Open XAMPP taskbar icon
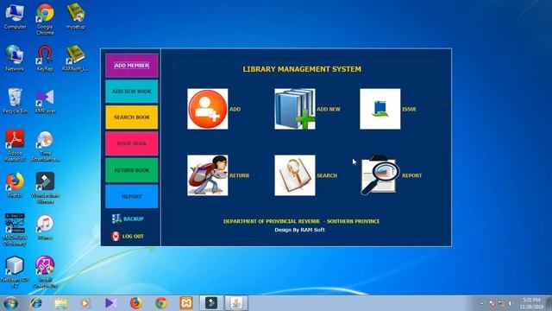The image size is (552, 311). [x=186, y=303]
